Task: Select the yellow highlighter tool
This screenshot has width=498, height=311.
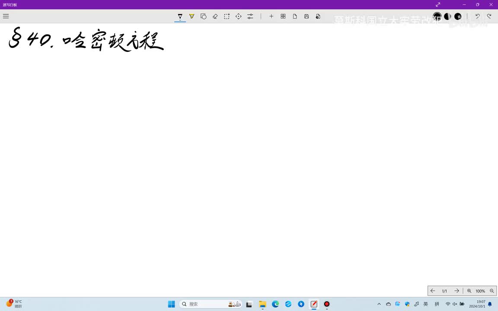Action: 192,16
